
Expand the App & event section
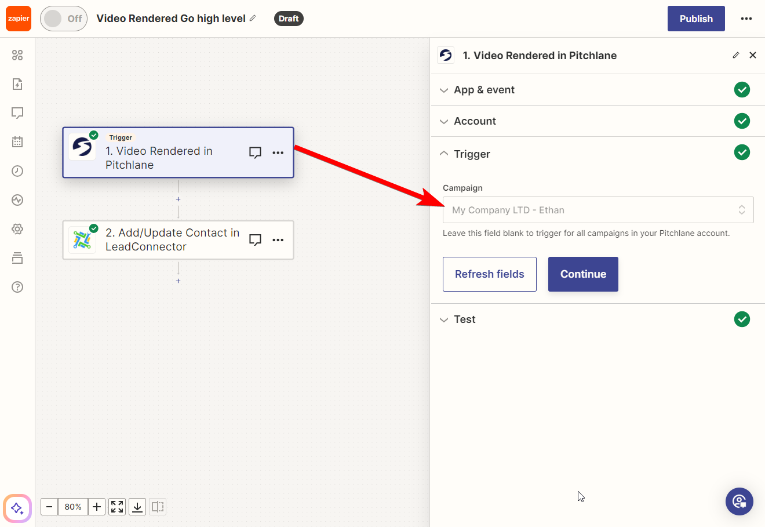[598, 90]
